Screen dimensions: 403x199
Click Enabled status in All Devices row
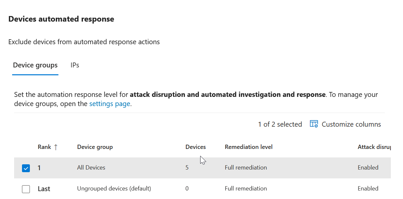(x=368, y=168)
